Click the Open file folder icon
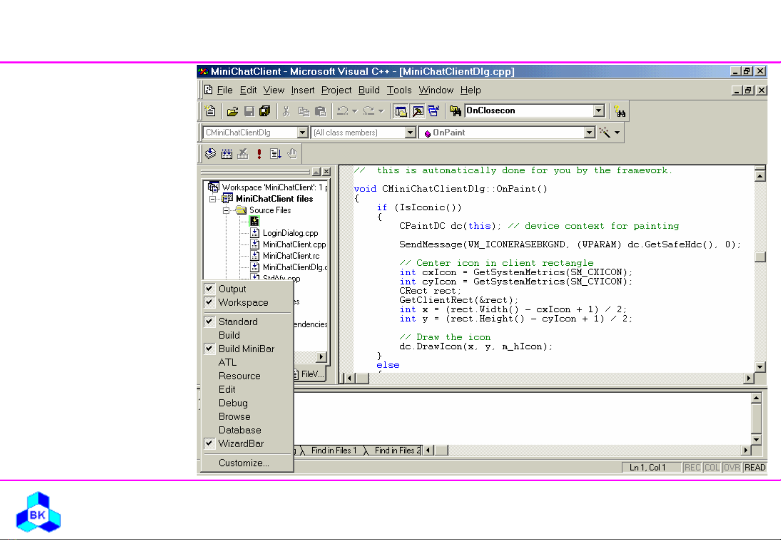Image resolution: width=781 pixels, height=540 pixels. click(232, 111)
